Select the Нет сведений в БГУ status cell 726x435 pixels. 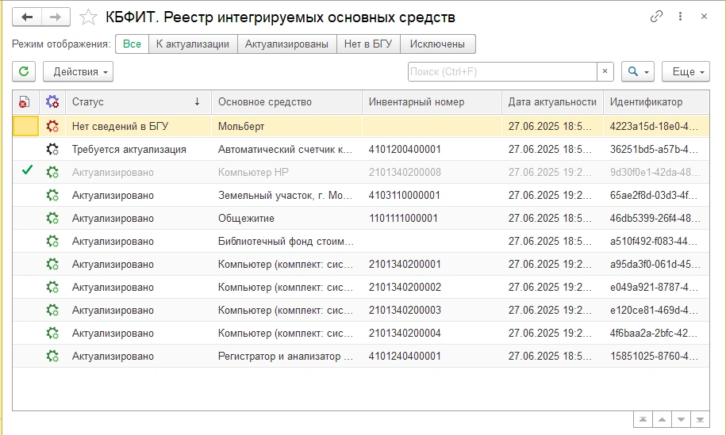pyautogui.click(x=138, y=126)
